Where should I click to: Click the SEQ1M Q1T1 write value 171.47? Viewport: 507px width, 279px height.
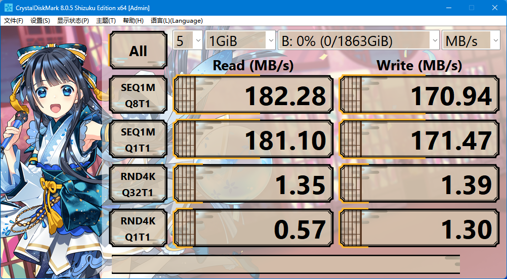(419, 139)
